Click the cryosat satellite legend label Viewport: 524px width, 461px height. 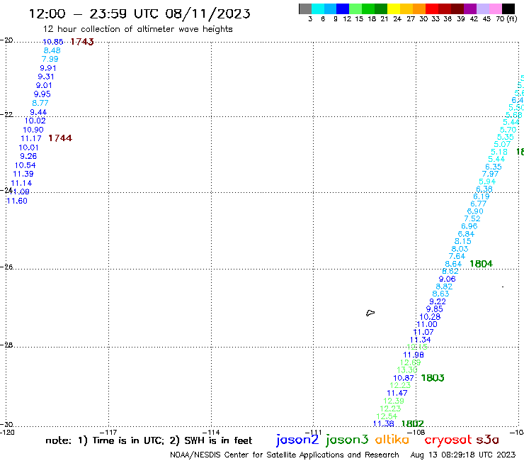pos(448,440)
